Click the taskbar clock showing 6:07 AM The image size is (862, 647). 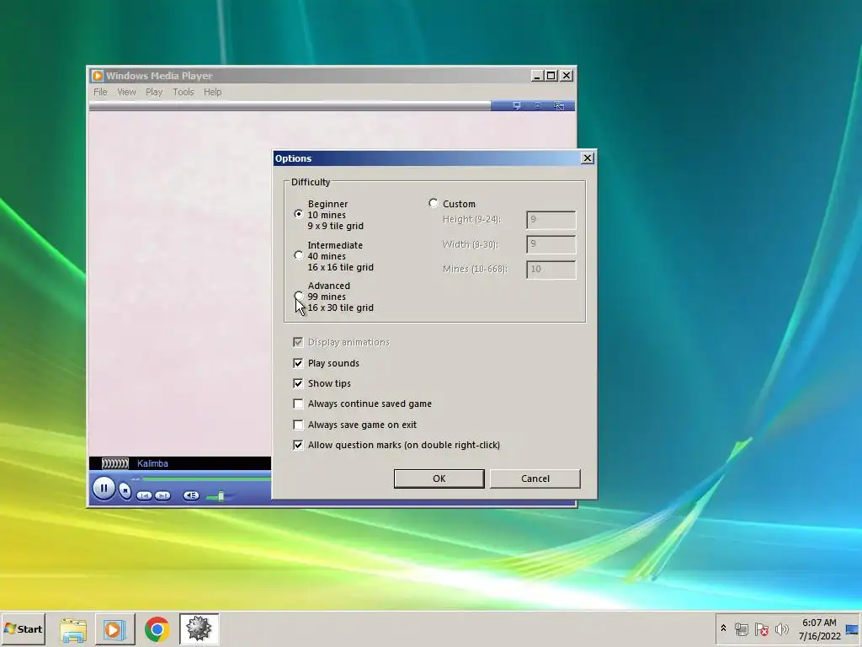(x=819, y=628)
